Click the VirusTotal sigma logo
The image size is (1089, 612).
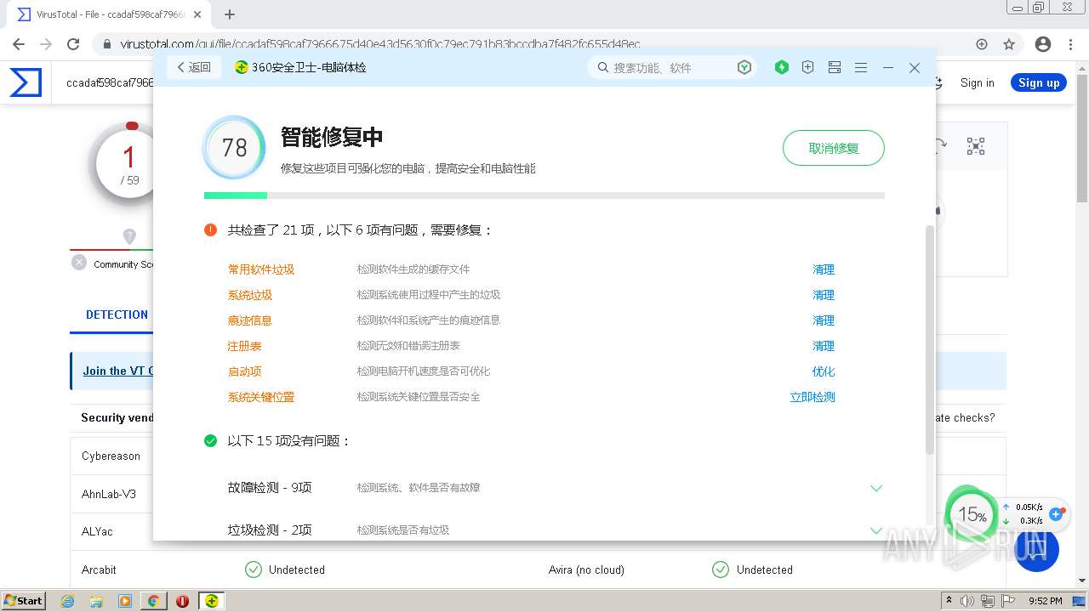tap(26, 82)
